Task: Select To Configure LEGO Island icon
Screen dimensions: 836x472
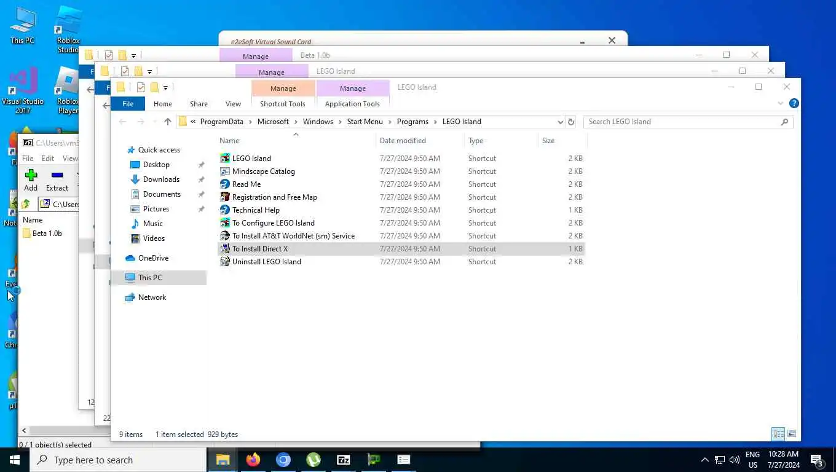Action: (225, 223)
